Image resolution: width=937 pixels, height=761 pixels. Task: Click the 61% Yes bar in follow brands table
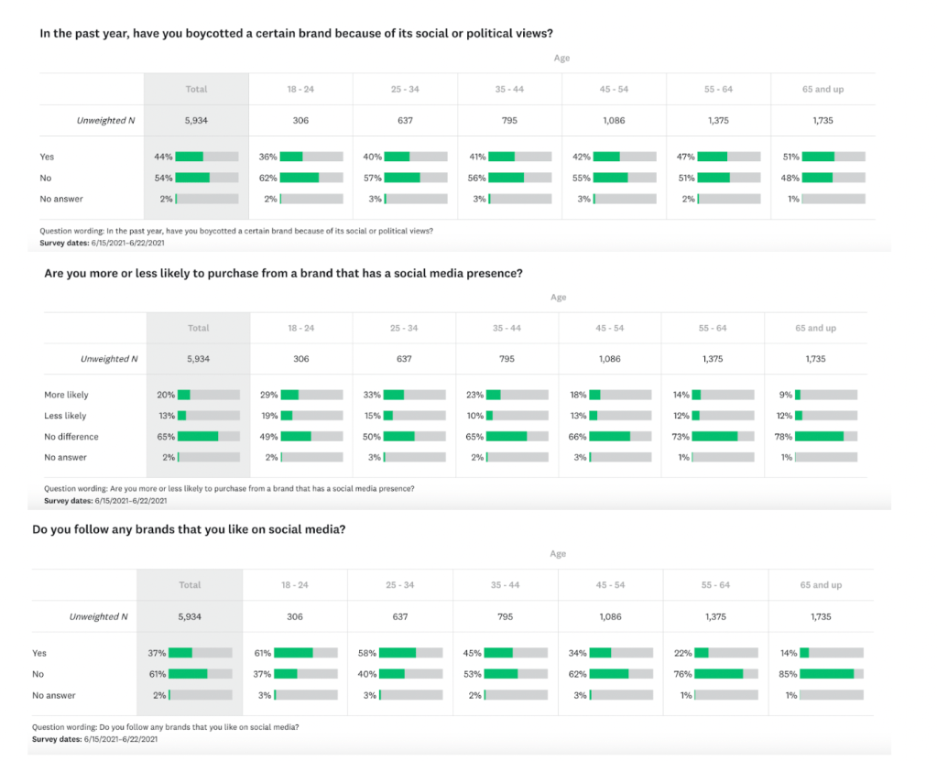(x=306, y=653)
